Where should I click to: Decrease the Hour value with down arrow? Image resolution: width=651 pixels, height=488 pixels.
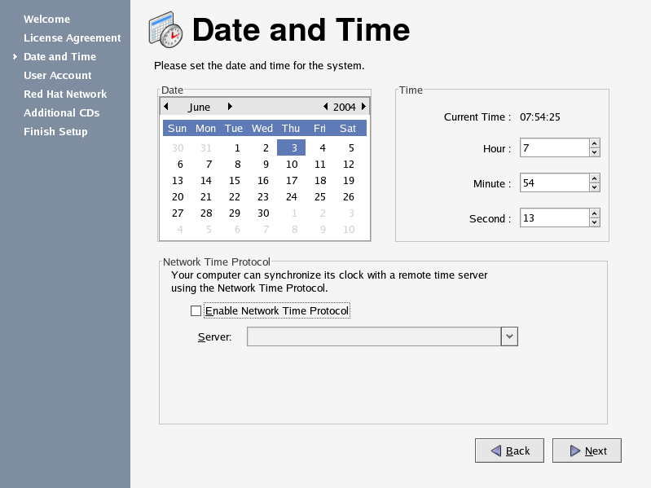coord(595,152)
